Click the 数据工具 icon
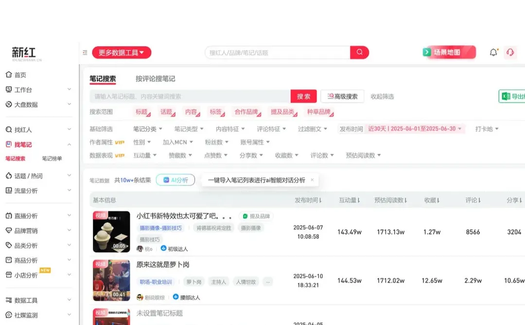 (9, 300)
